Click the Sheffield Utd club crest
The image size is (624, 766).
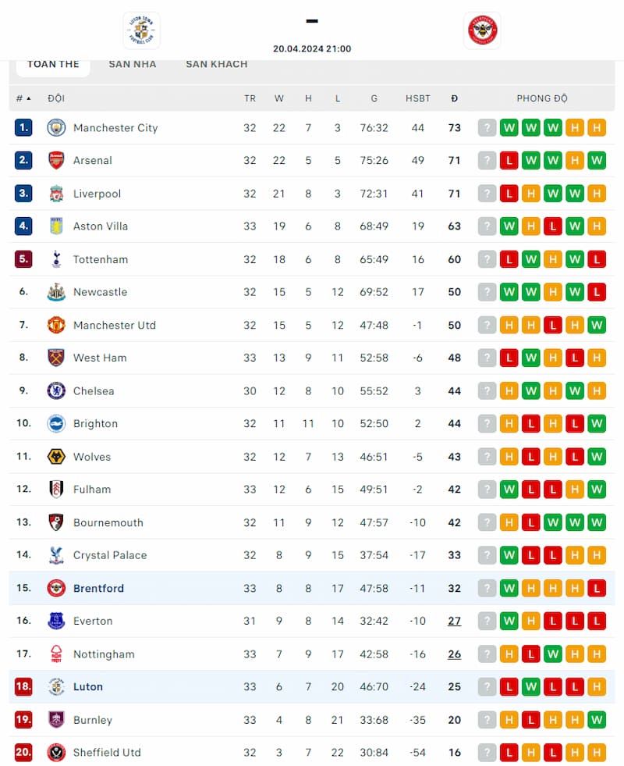pyautogui.click(x=56, y=752)
